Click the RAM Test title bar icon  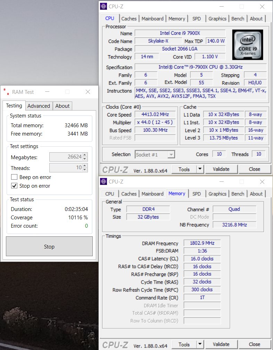[x=7, y=92]
